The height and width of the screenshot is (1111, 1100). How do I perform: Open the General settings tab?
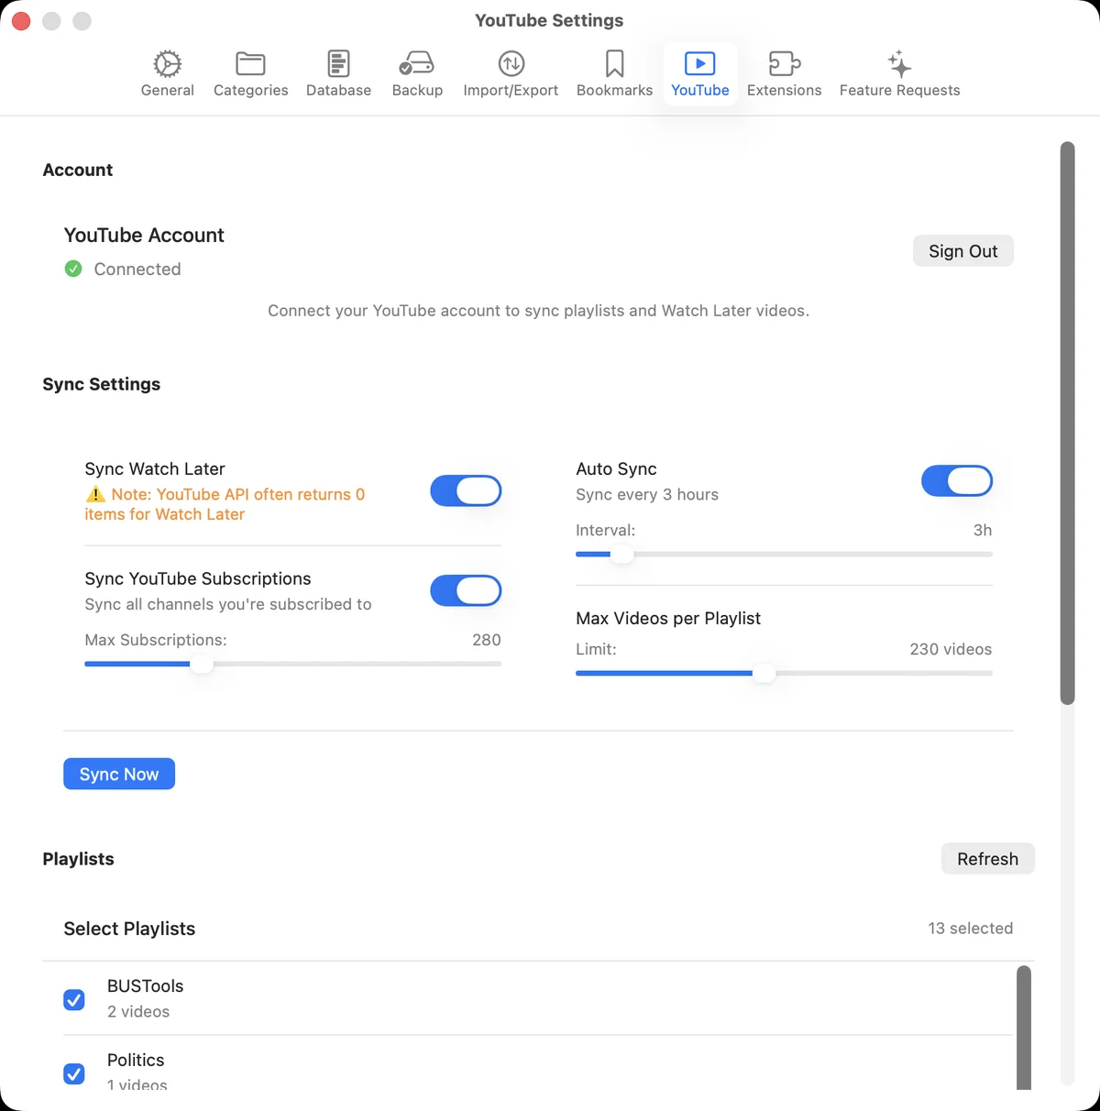tap(167, 74)
